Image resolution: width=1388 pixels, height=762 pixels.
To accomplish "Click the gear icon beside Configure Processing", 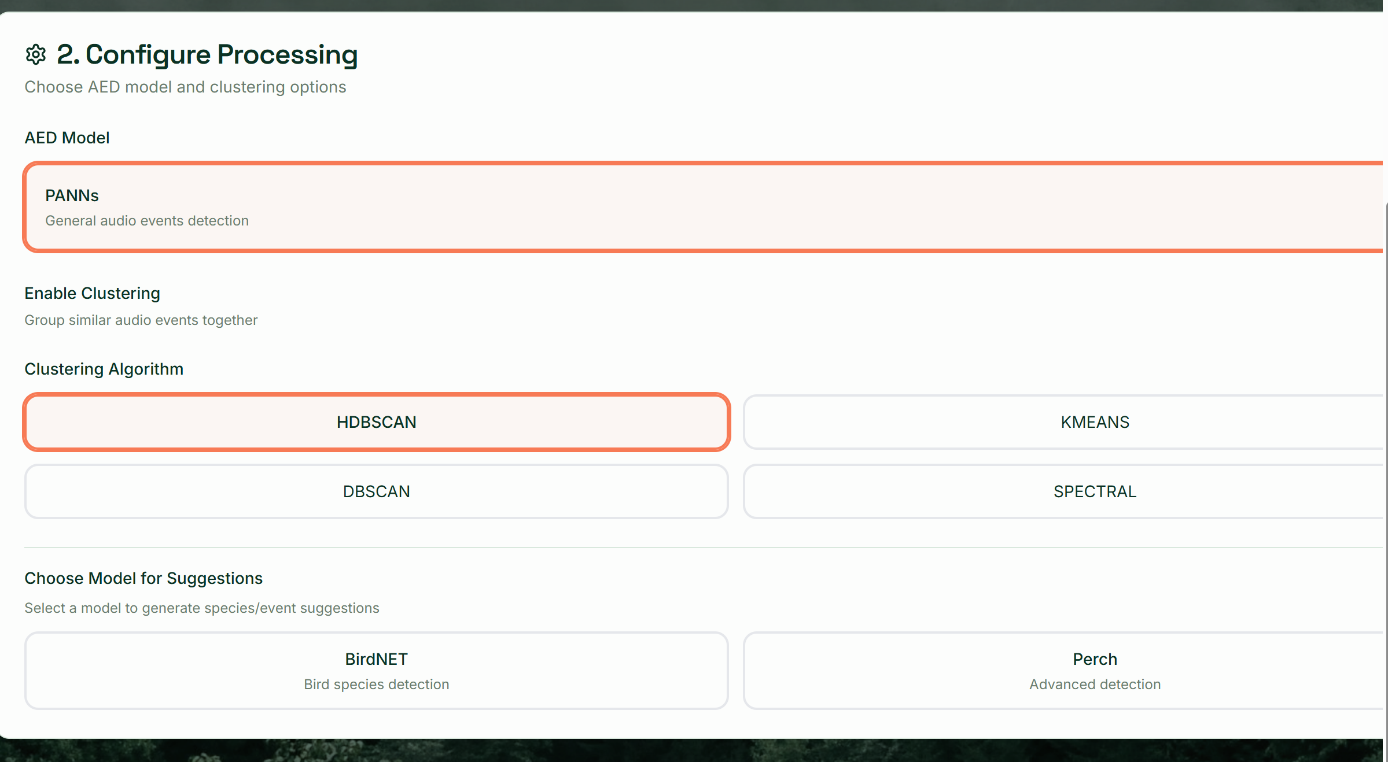I will click(36, 55).
